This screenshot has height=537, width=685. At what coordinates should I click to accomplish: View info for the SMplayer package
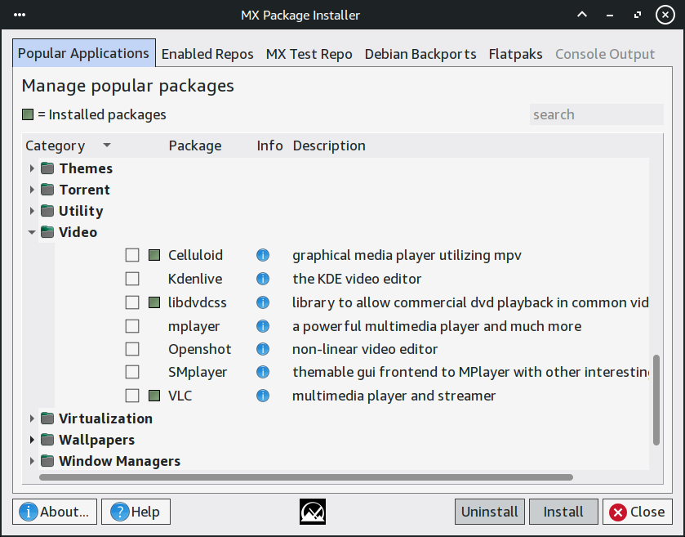[x=263, y=372]
